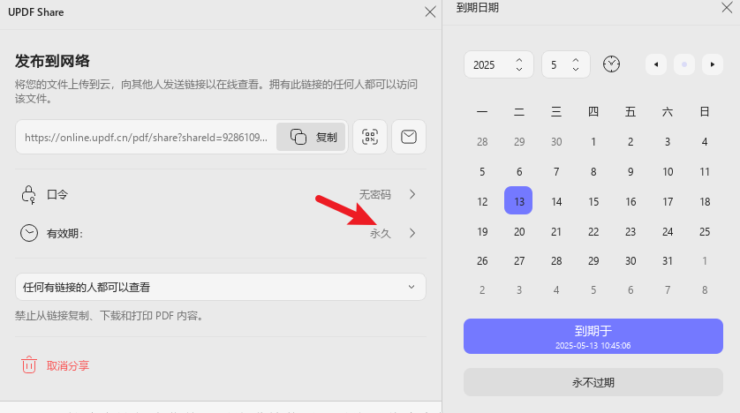Click 取消分享 to cancel sharing
Viewport: 740px width, 413px height.
point(67,366)
